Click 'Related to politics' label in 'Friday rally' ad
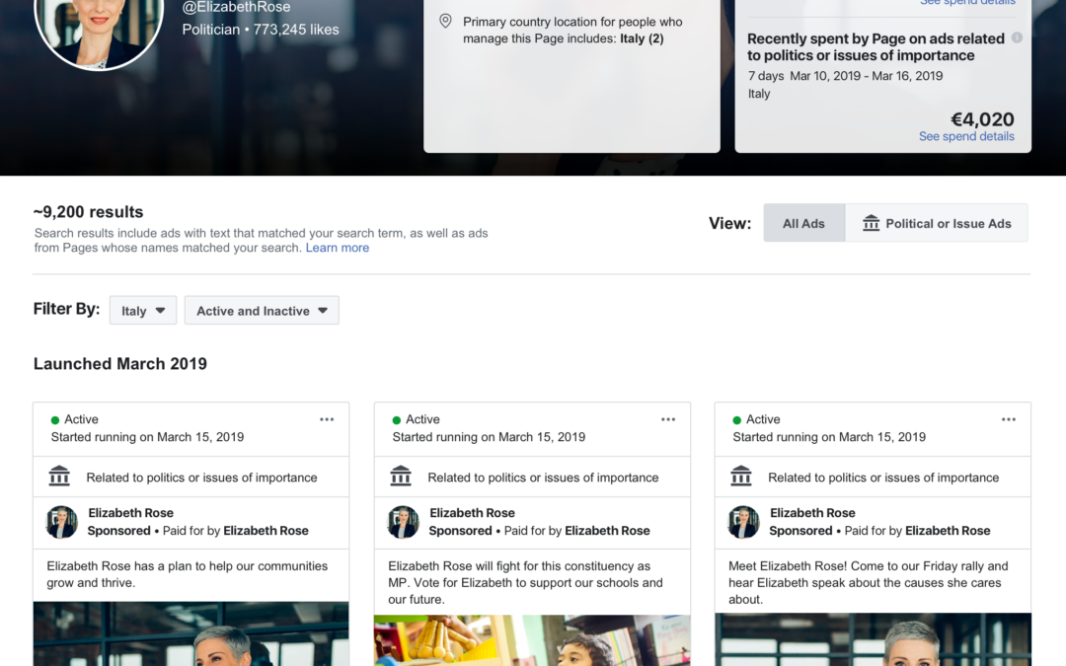The image size is (1066, 666). [883, 478]
